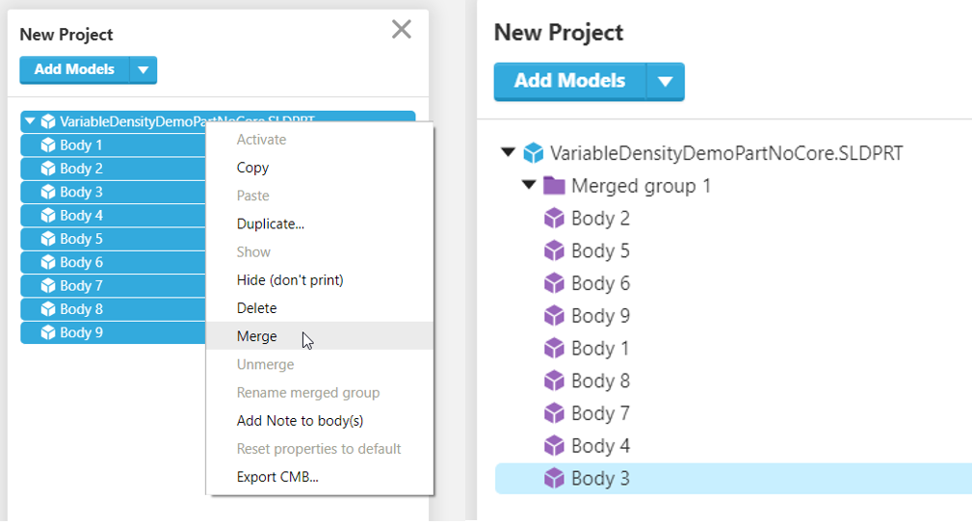Click the cube icon beside Body 9 in left list
Viewport: 972px width, 525px height.
point(48,332)
